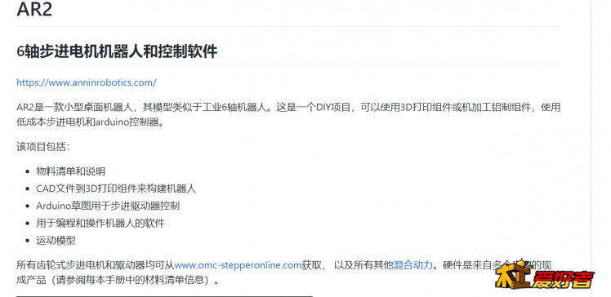Click the 运动模型 list item
Screen dimensions: 611x297
point(56,241)
